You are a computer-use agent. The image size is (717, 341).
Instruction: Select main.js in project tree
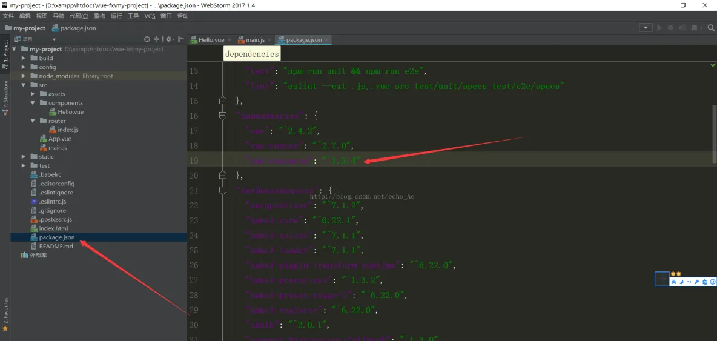[58, 148]
